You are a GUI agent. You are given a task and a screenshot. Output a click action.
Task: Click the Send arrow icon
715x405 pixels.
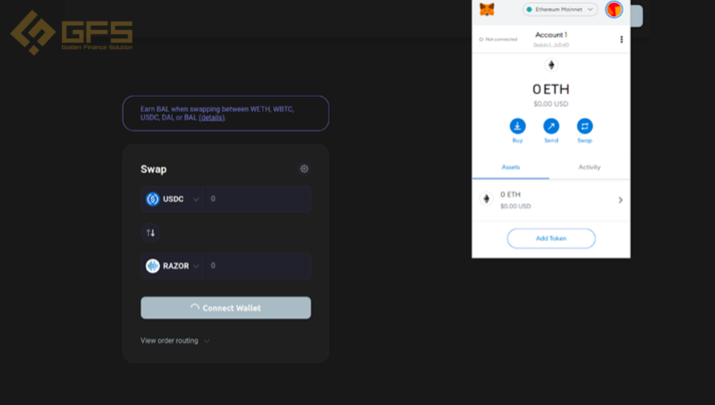pos(551,126)
